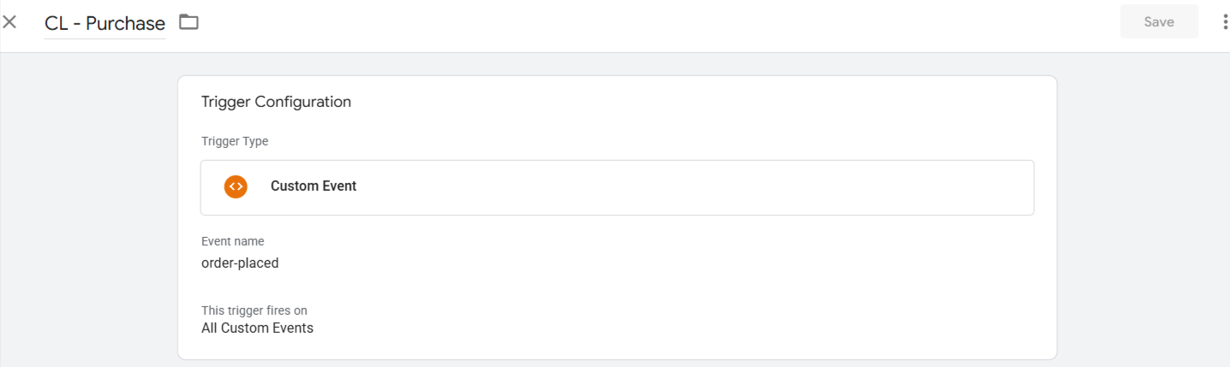Viewport: 1230px width, 367px height.
Task: Select the Custom Event trigger type label
Action: pyautogui.click(x=313, y=186)
